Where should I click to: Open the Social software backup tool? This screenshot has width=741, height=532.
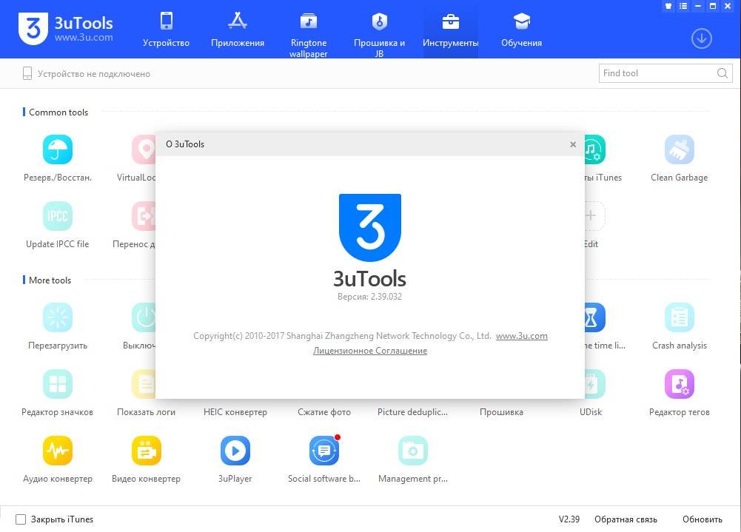pyautogui.click(x=323, y=451)
